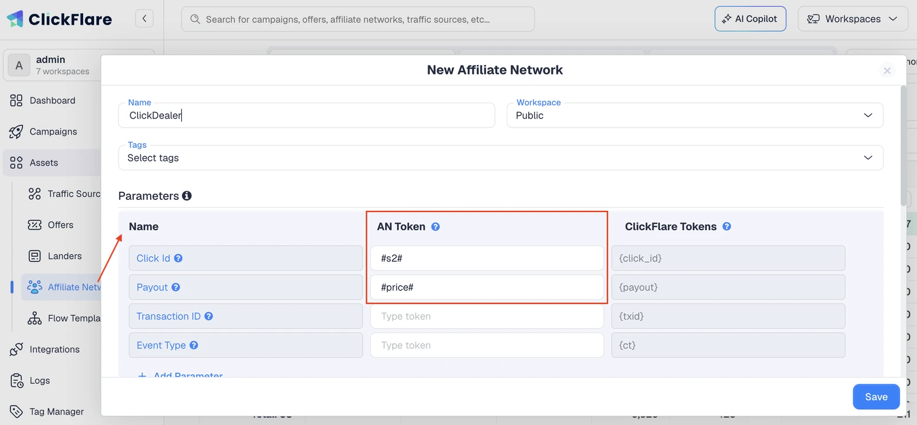Click the {txid} ClickFlare token field

point(728,316)
